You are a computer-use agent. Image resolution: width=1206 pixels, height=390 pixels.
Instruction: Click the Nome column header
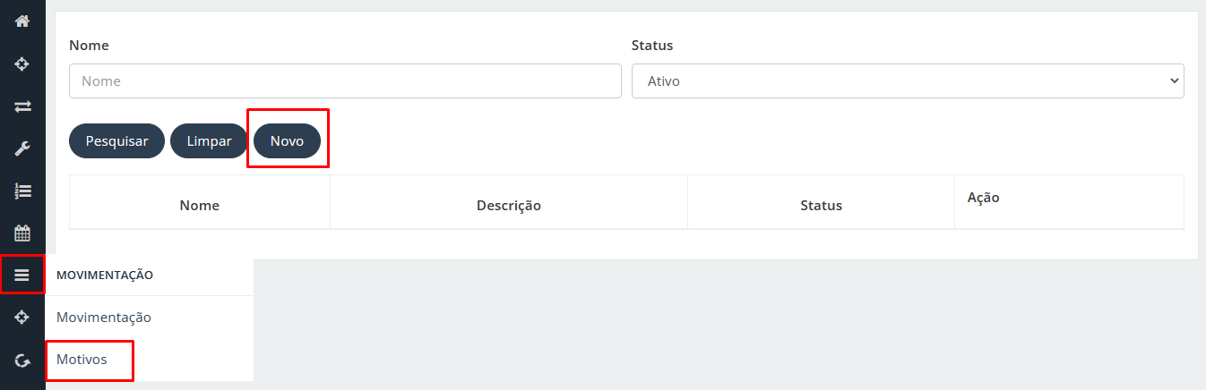[x=200, y=206]
